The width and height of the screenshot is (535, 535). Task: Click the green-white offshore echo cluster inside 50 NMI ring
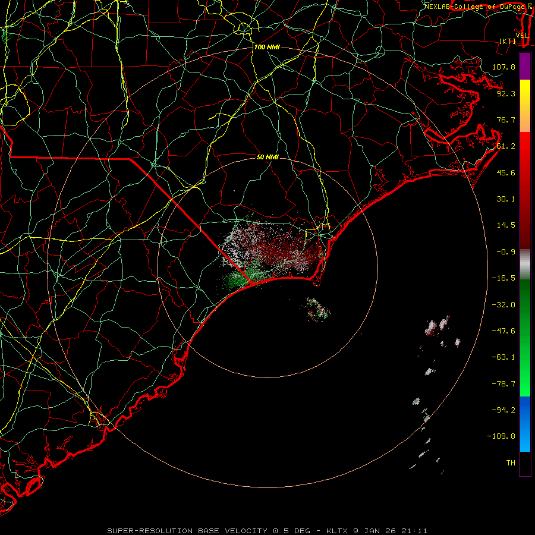(317, 310)
